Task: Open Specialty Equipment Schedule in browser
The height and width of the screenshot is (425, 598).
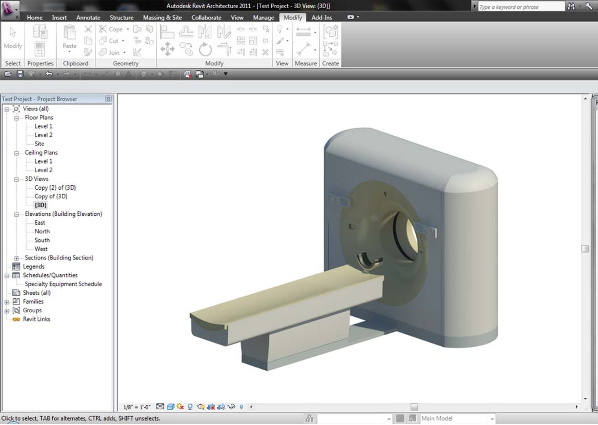Action: click(63, 284)
